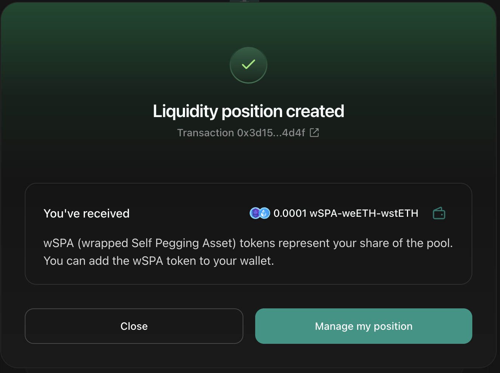Click the add-to-wallet icon
Screen dimensions: 500x373
pos(439,213)
